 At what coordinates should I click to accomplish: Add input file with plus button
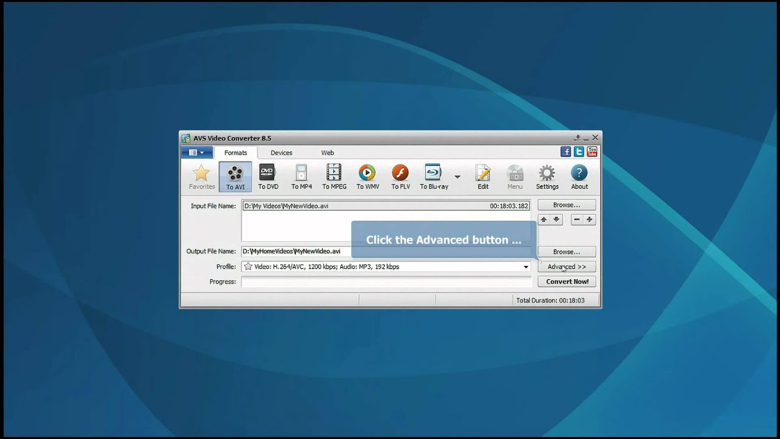click(589, 220)
